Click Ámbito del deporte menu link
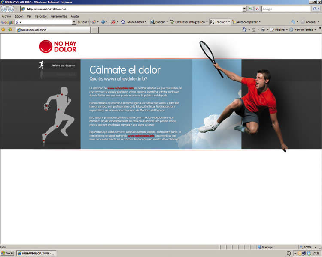Image resolution: width=322 pixels, height=257 pixels. 63,66
